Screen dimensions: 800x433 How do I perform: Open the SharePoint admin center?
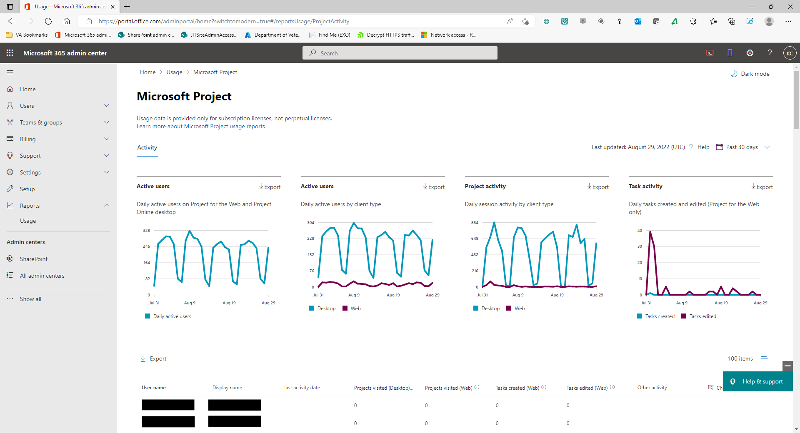58,259
